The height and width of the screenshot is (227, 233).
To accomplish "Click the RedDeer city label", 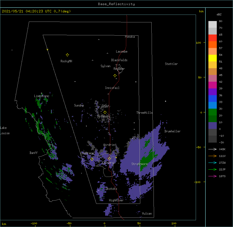I will (119, 69).
